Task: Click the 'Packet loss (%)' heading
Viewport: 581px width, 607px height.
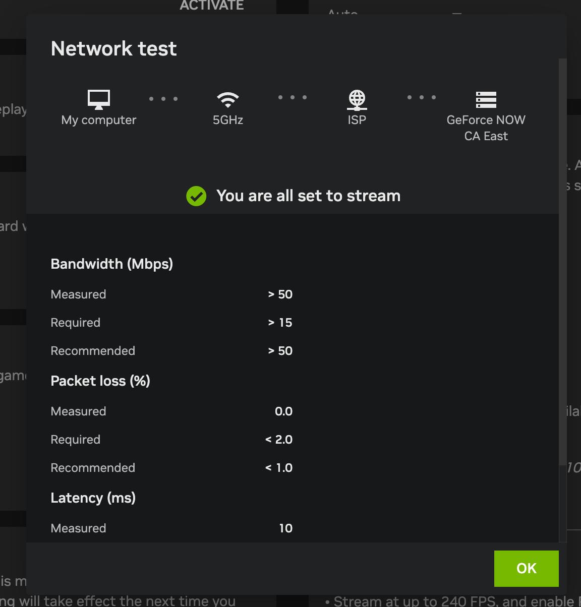Action: point(101,381)
